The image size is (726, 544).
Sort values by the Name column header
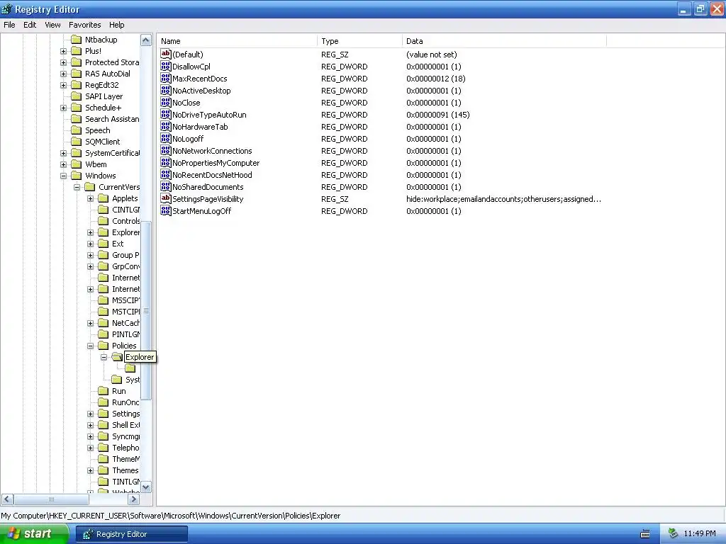(x=237, y=41)
